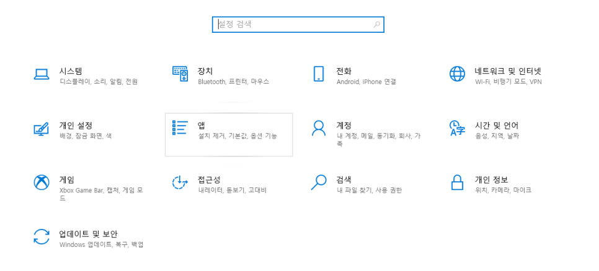
Task: Click the text 음성, 지역, 날짜
Action: tap(497, 135)
